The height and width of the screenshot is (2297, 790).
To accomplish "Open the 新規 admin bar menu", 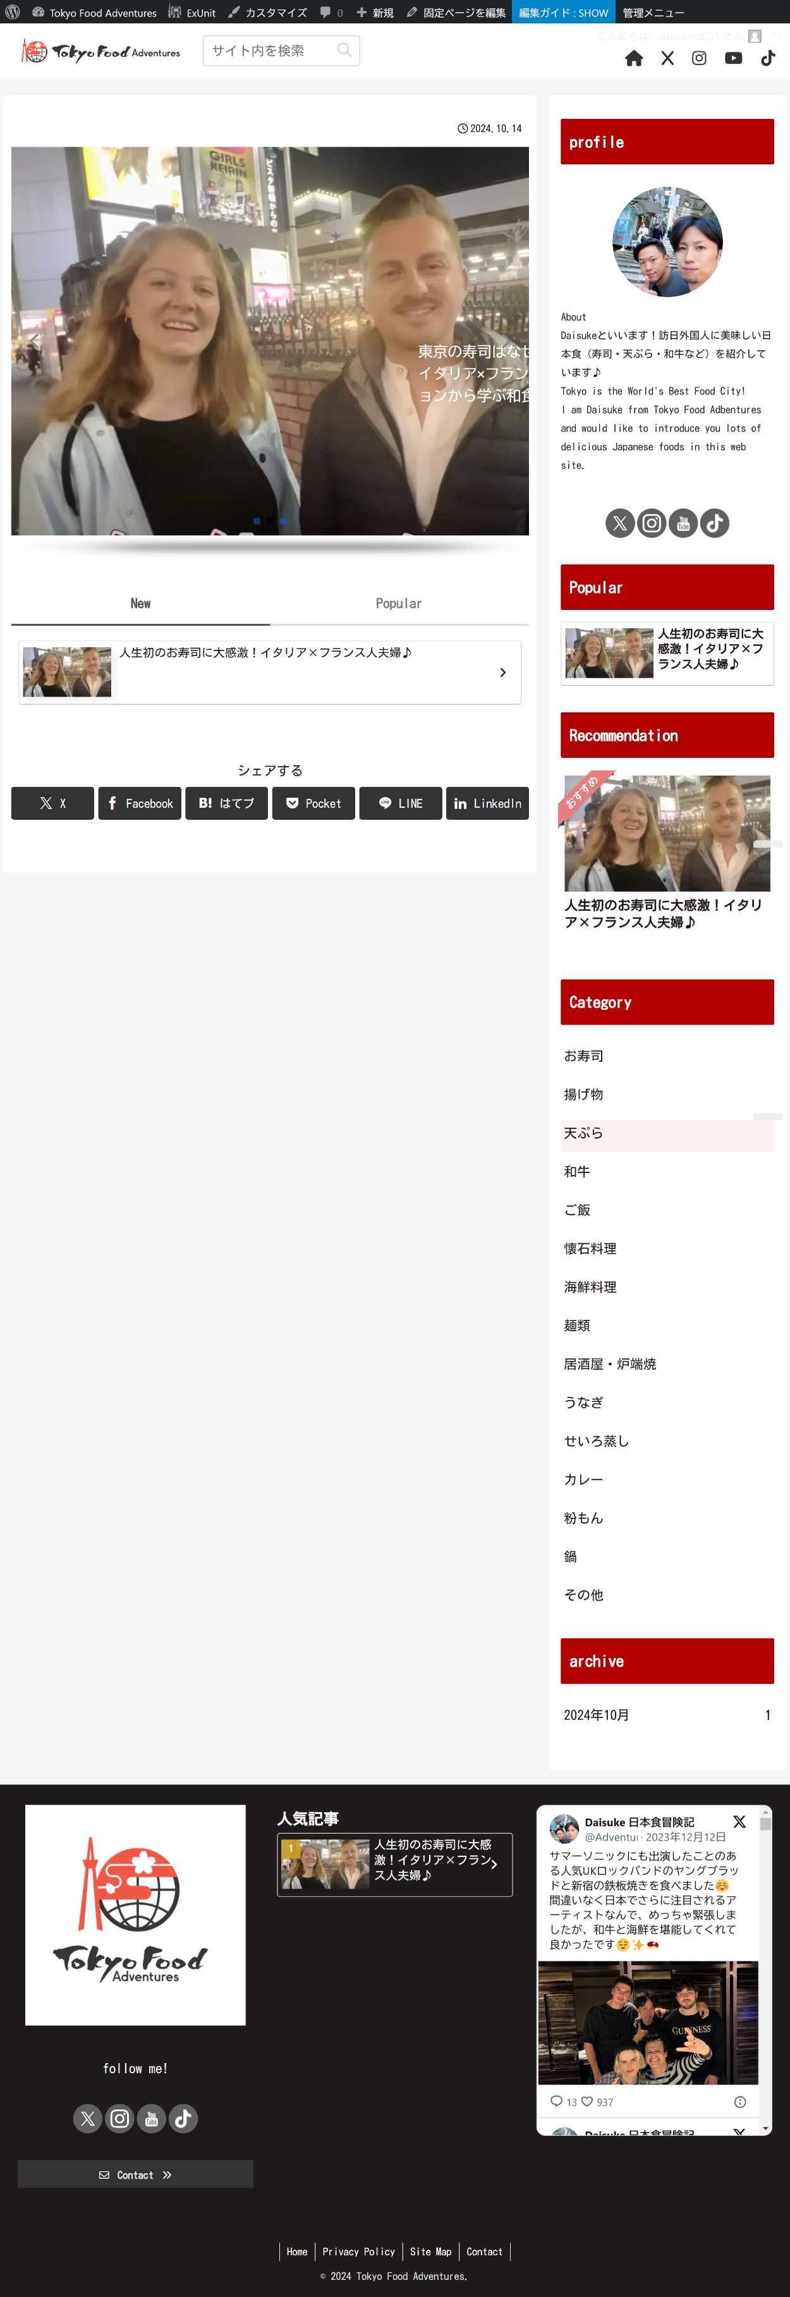I will tap(375, 13).
